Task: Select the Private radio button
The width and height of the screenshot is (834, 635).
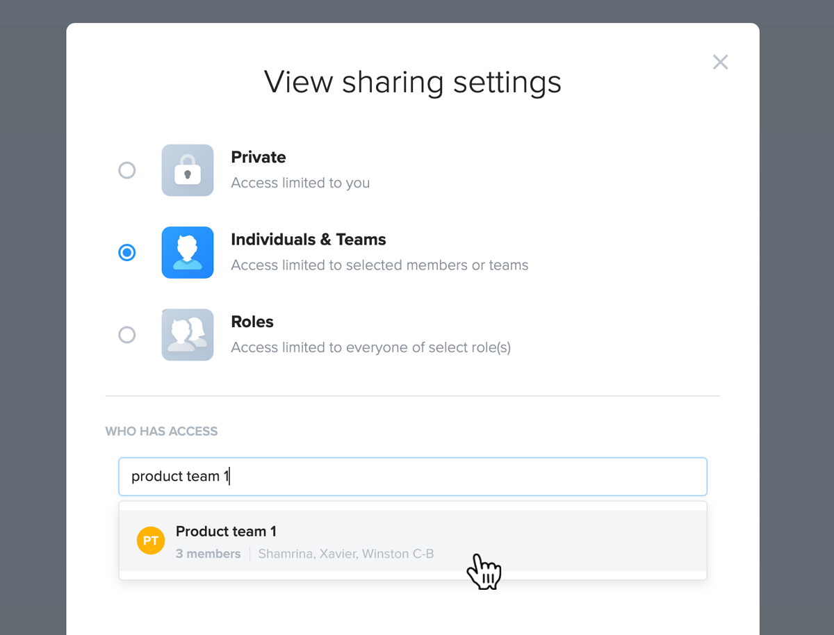Action: click(127, 170)
